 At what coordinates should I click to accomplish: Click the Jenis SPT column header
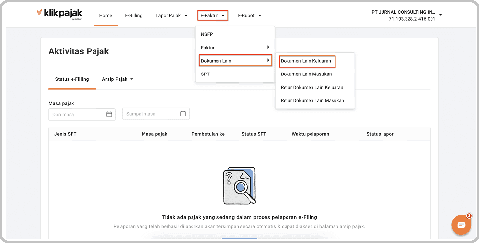click(65, 134)
